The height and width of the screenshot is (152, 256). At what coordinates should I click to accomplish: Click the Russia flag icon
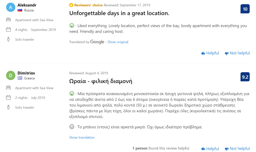20,10
